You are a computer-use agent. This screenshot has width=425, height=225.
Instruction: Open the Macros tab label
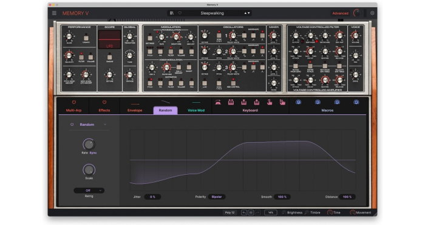(327, 110)
